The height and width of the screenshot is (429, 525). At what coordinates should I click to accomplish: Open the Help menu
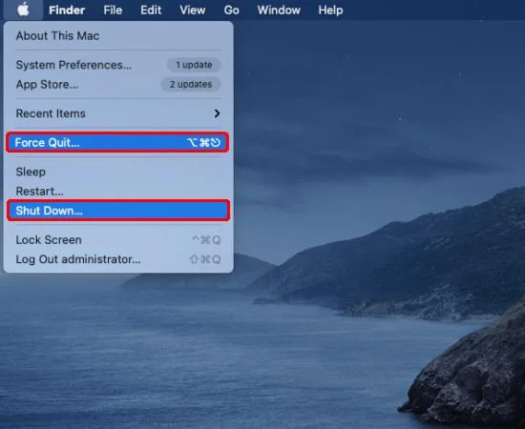[x=330, y=10]
